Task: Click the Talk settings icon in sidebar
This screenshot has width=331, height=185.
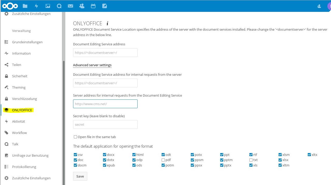Action: coord(6,144)
